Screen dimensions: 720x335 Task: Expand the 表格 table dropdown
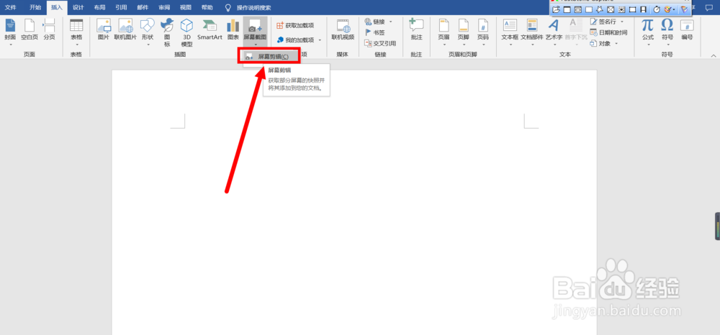click(x=76, y=45)
